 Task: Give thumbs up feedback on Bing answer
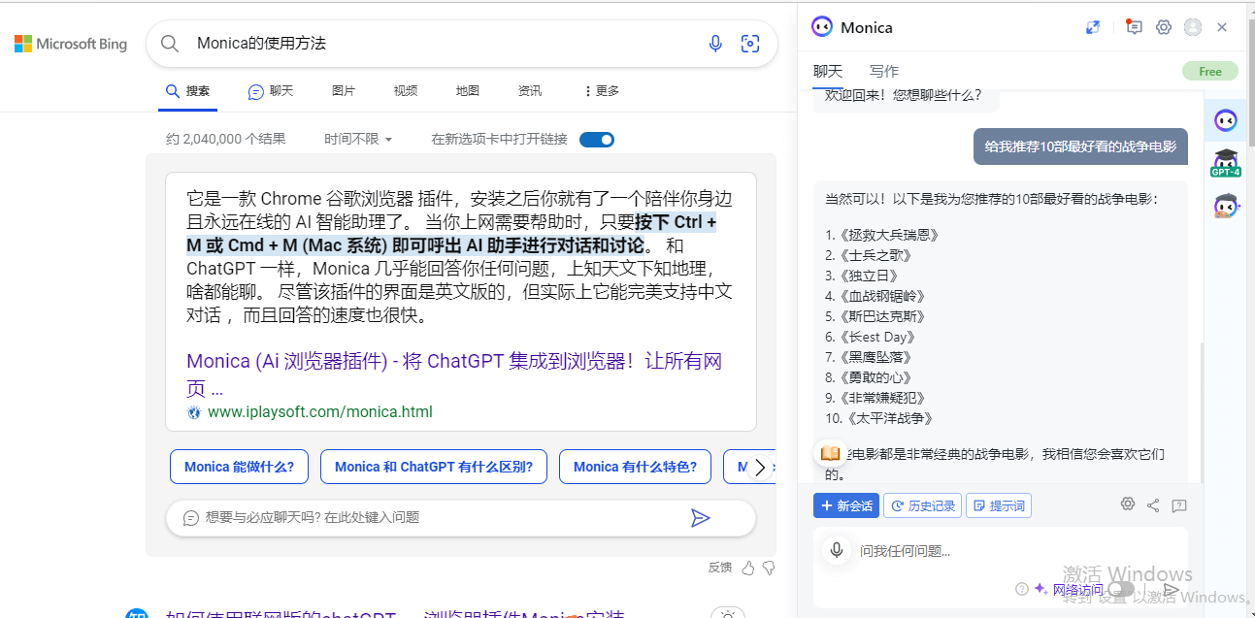tap(748, 568)
